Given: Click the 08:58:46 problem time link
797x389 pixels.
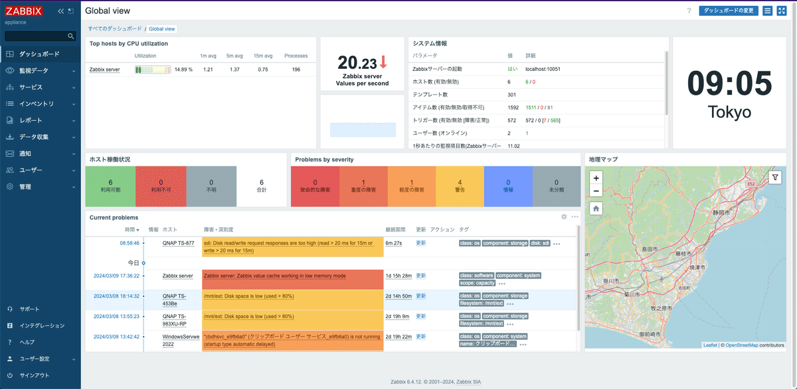Looking at the screenshot, I should coord(130,243).
